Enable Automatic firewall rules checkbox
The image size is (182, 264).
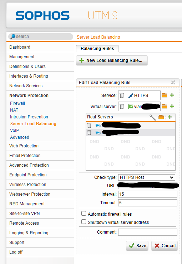click(x=84, y=214)
